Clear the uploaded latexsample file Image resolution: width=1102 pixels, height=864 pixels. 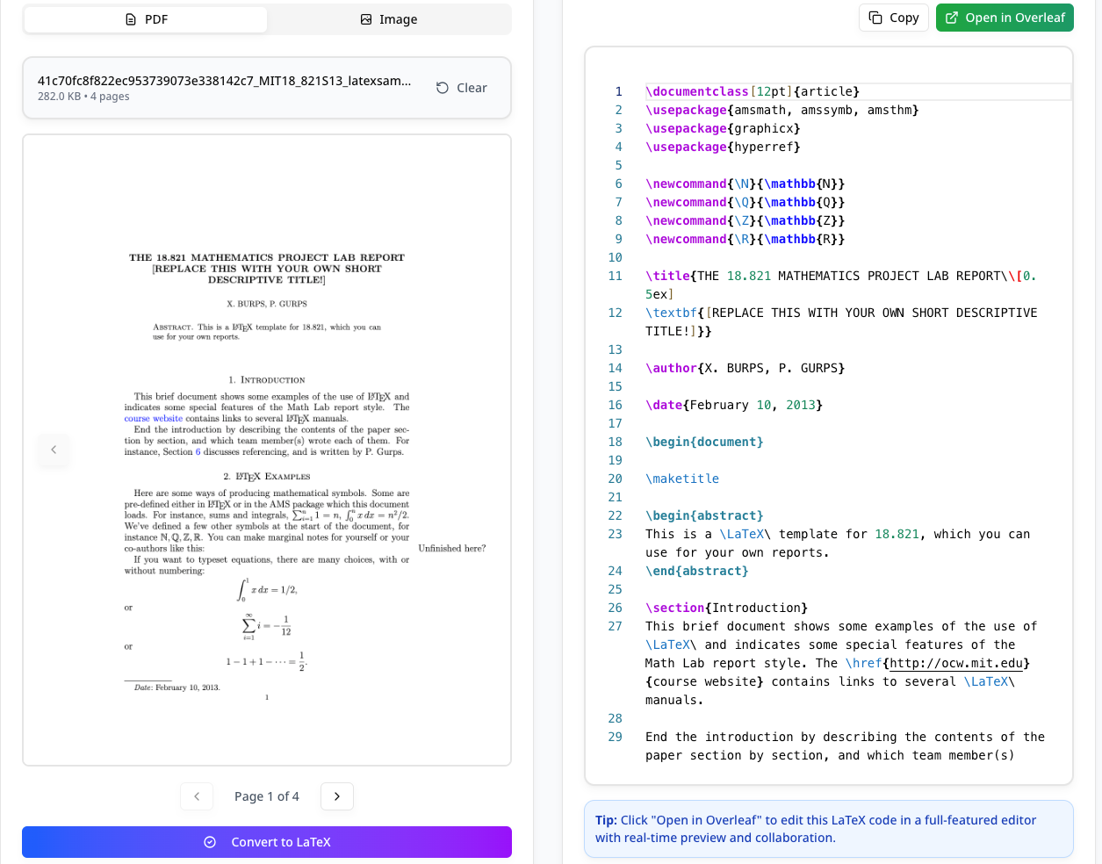[x=461, y=87]
